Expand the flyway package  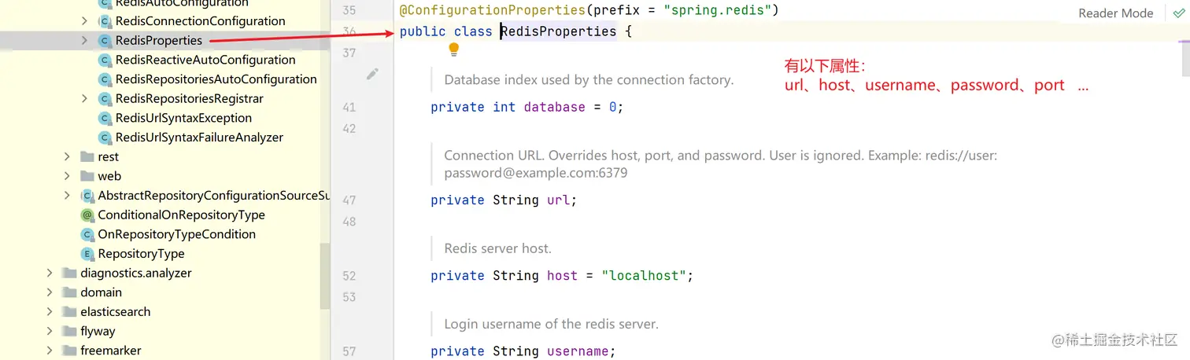click(50, 331)
